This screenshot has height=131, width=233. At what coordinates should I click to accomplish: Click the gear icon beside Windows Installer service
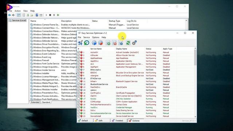coord(32,73)
